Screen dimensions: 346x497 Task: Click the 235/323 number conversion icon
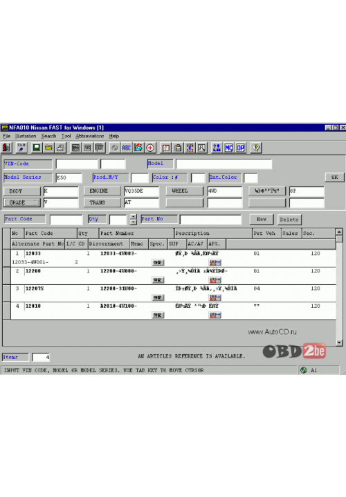190,148
